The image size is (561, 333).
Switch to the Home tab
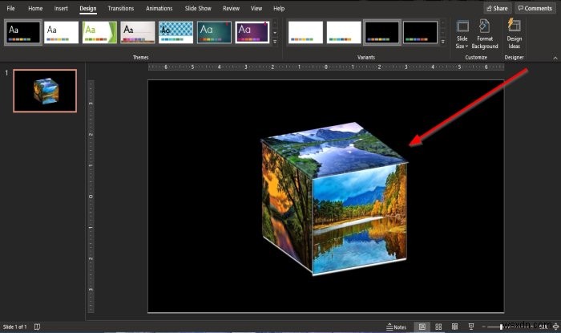(35, 8)
